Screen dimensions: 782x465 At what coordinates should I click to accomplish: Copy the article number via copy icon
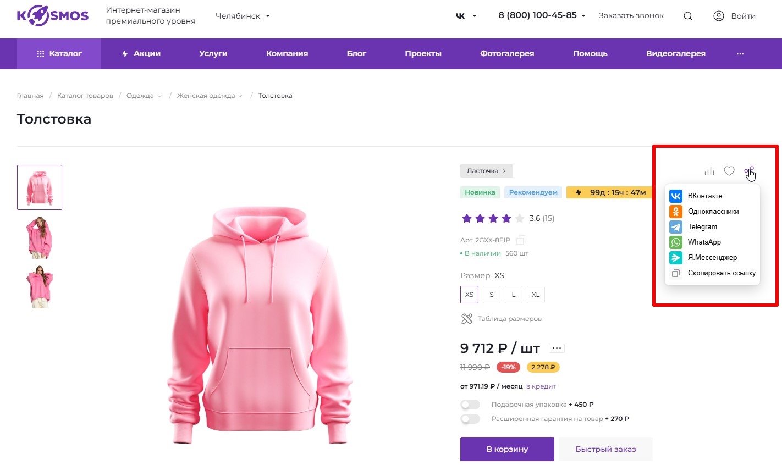(521, 240)
